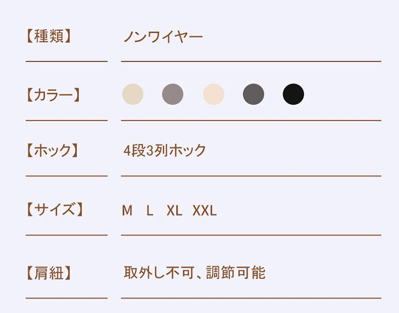The width and height of the screenshot is (399, 313).
Task: Click the ノンワイヤー text
Action: [163, 37]
